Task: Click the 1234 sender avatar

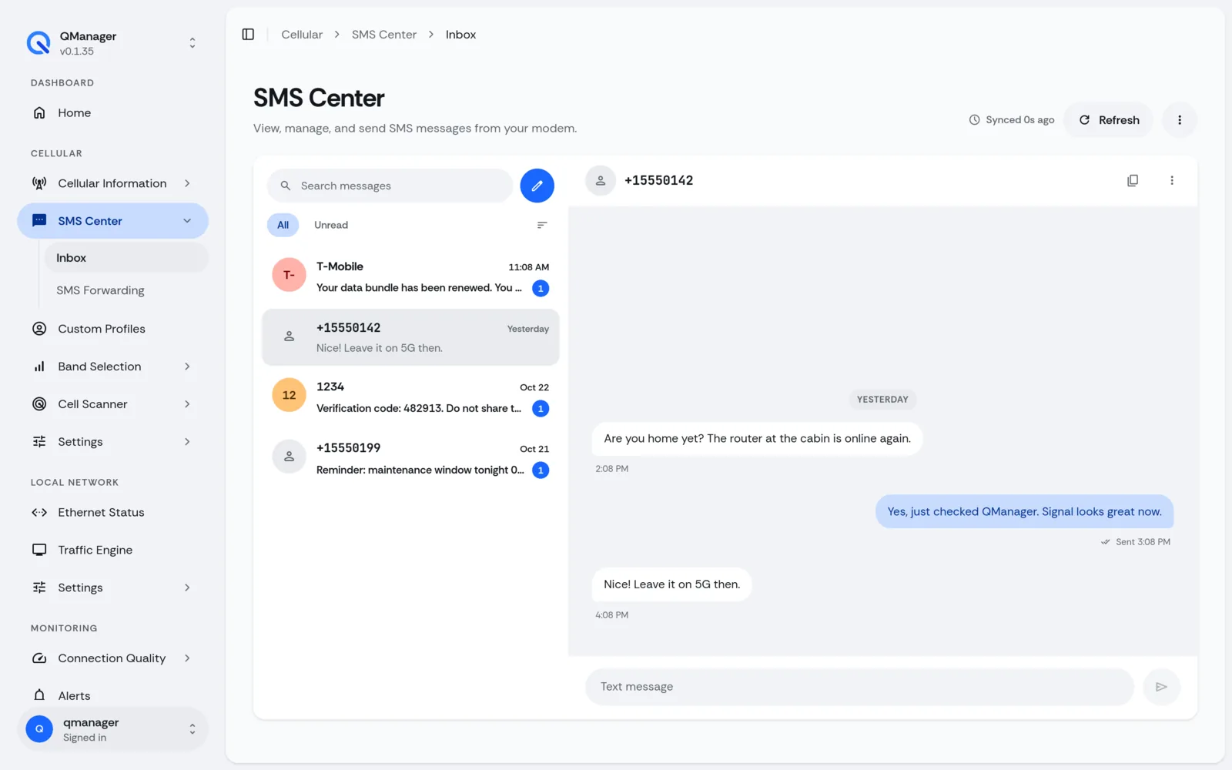Action: (289, 395)
